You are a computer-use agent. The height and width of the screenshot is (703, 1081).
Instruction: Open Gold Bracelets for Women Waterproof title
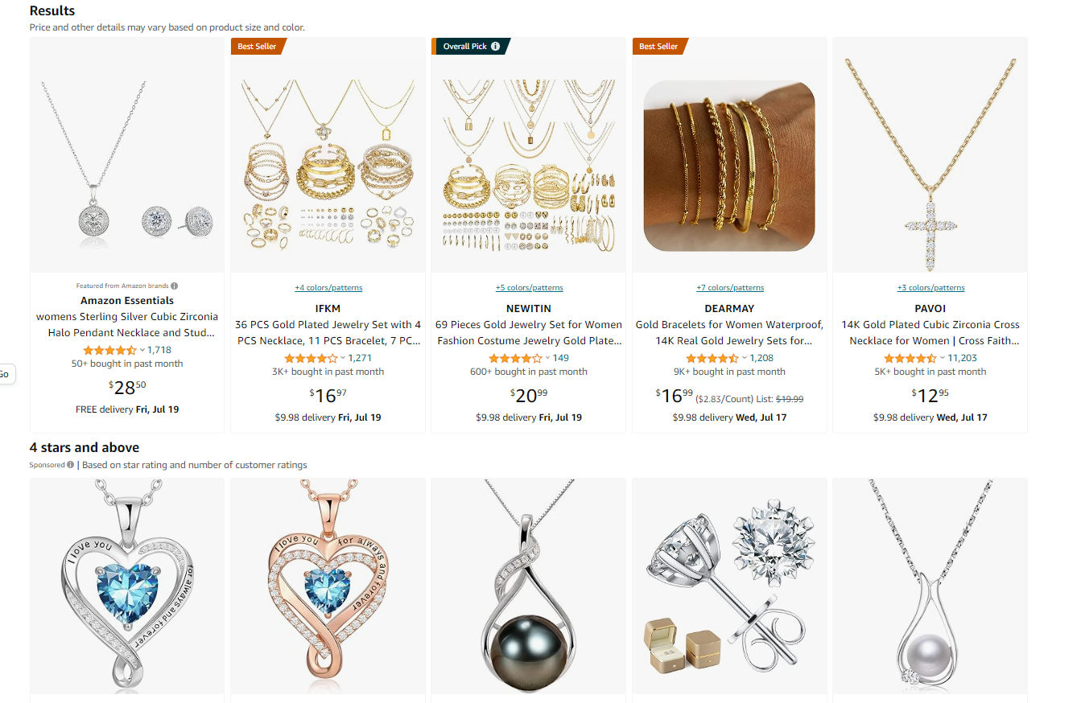click(x=730, y=333)
